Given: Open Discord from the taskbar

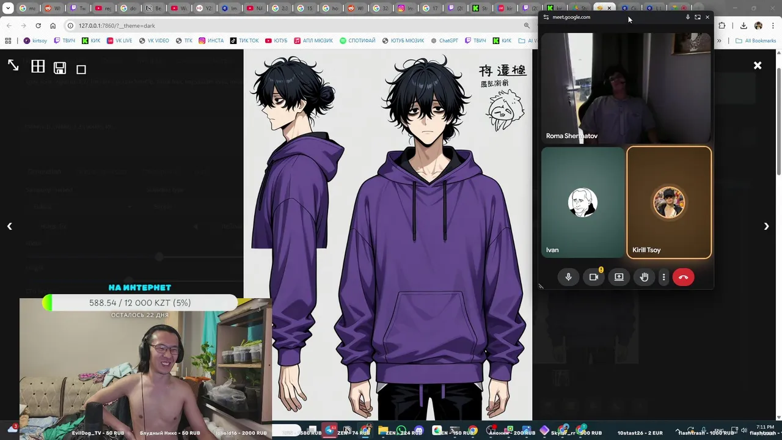Looking at the screenshot, I should [418, 430].
